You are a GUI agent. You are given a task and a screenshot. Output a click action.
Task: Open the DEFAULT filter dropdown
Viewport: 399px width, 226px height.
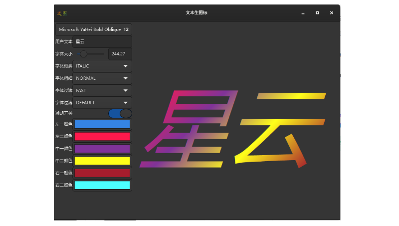pyautogui.click(x=102, y=103)
